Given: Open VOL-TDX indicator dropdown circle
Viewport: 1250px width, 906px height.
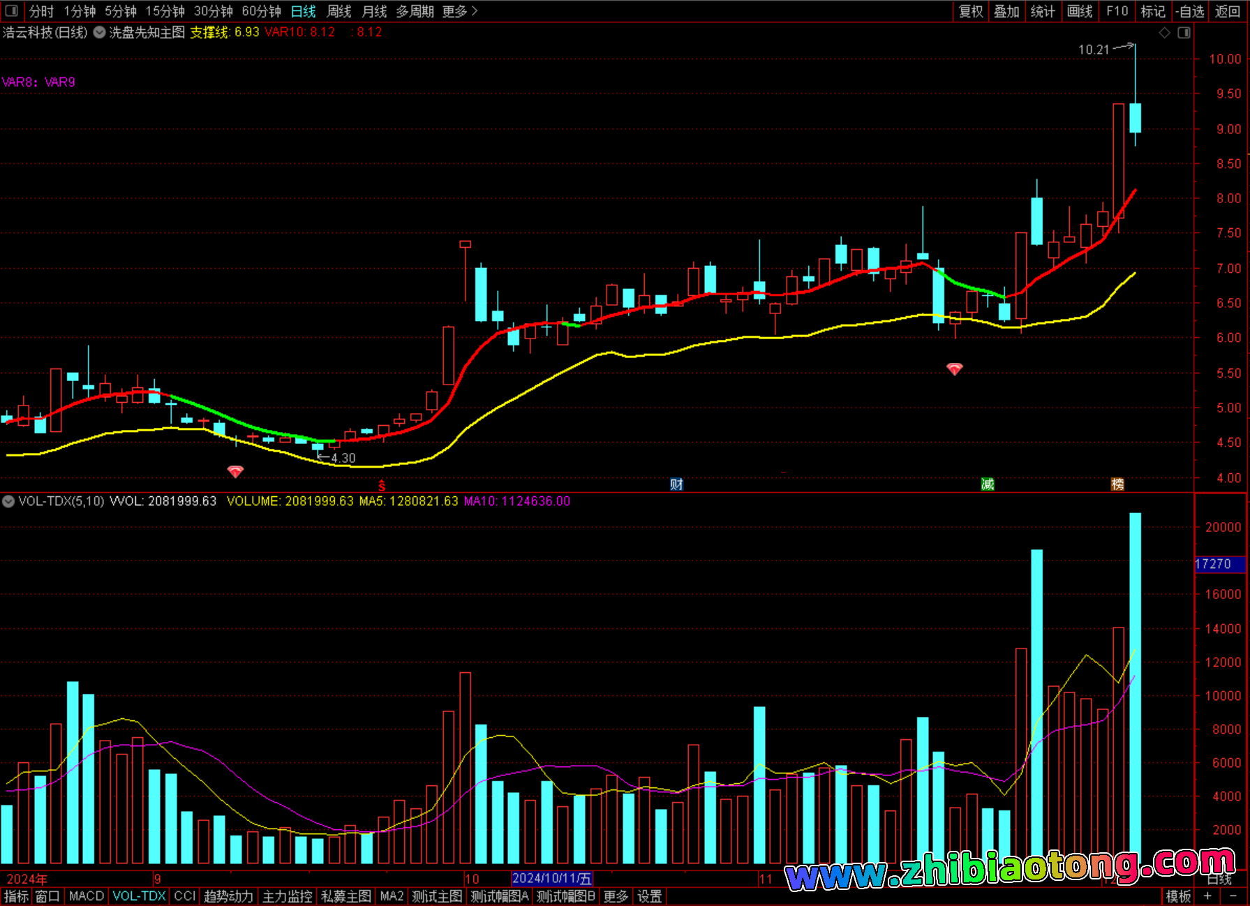Looking at the screenshot, I should (x=8, y=501).
